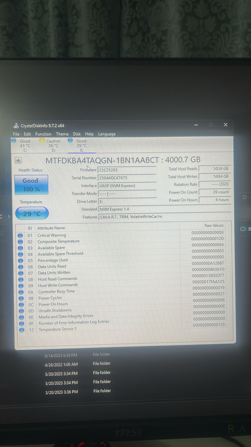Select the Critical Warning attribute name
The image size is (251, 447).
pos(52,235)
